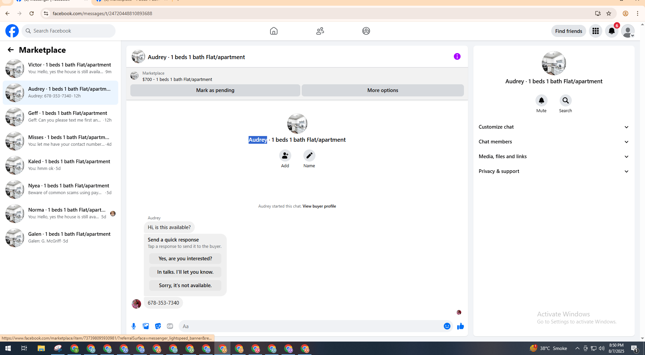Click More options for the listing
The height and width of the screenshot is (355, 645).
(383, 90)
